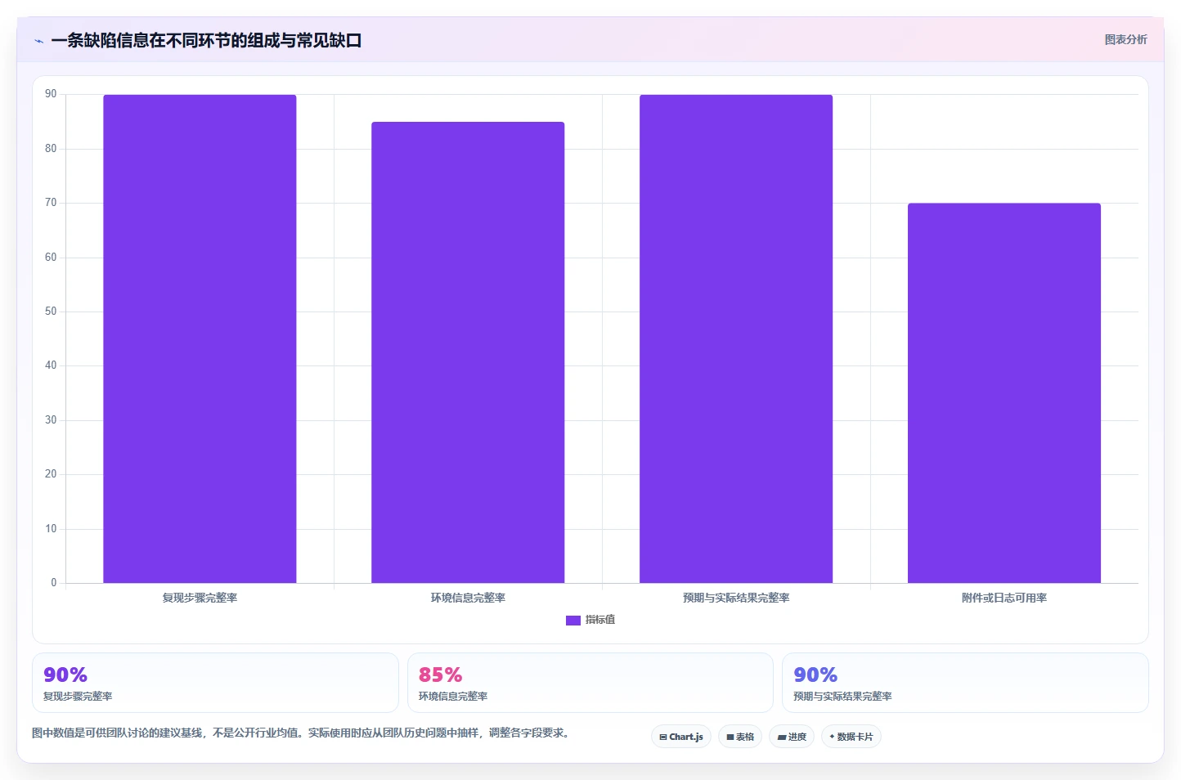This screenshot has height=780, width=1181.
Task: Click the 预期与实际结果完整率 bar
Action: pos(736,338)
